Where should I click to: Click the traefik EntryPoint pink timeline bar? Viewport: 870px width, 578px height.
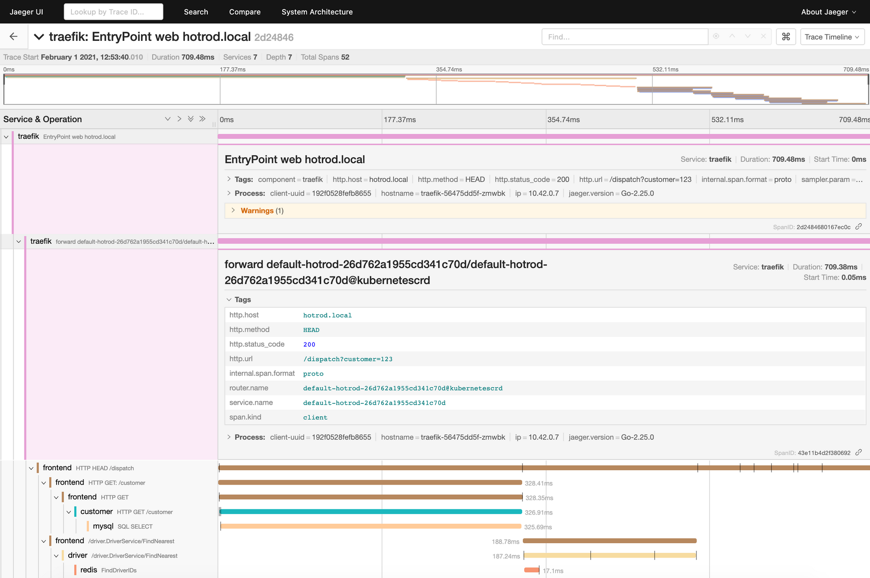coord(544,136)
